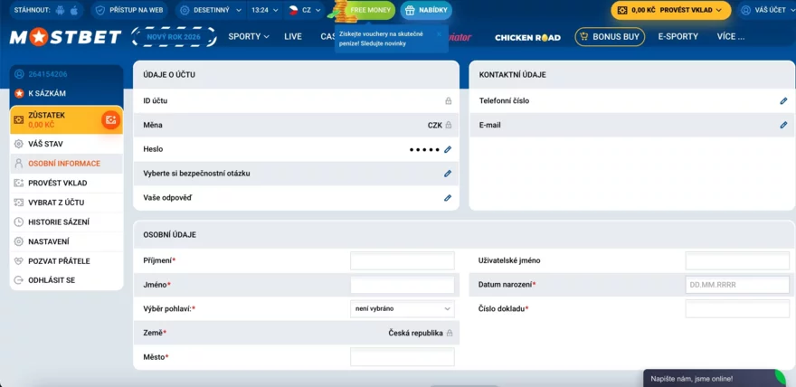This screenshot has width=796, height=387.
Task: Click pencil icon for Vaše odpověď
Action: pos(447,197)
